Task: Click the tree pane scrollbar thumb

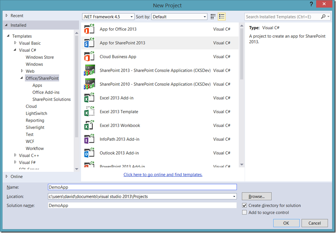Action: 76,86
